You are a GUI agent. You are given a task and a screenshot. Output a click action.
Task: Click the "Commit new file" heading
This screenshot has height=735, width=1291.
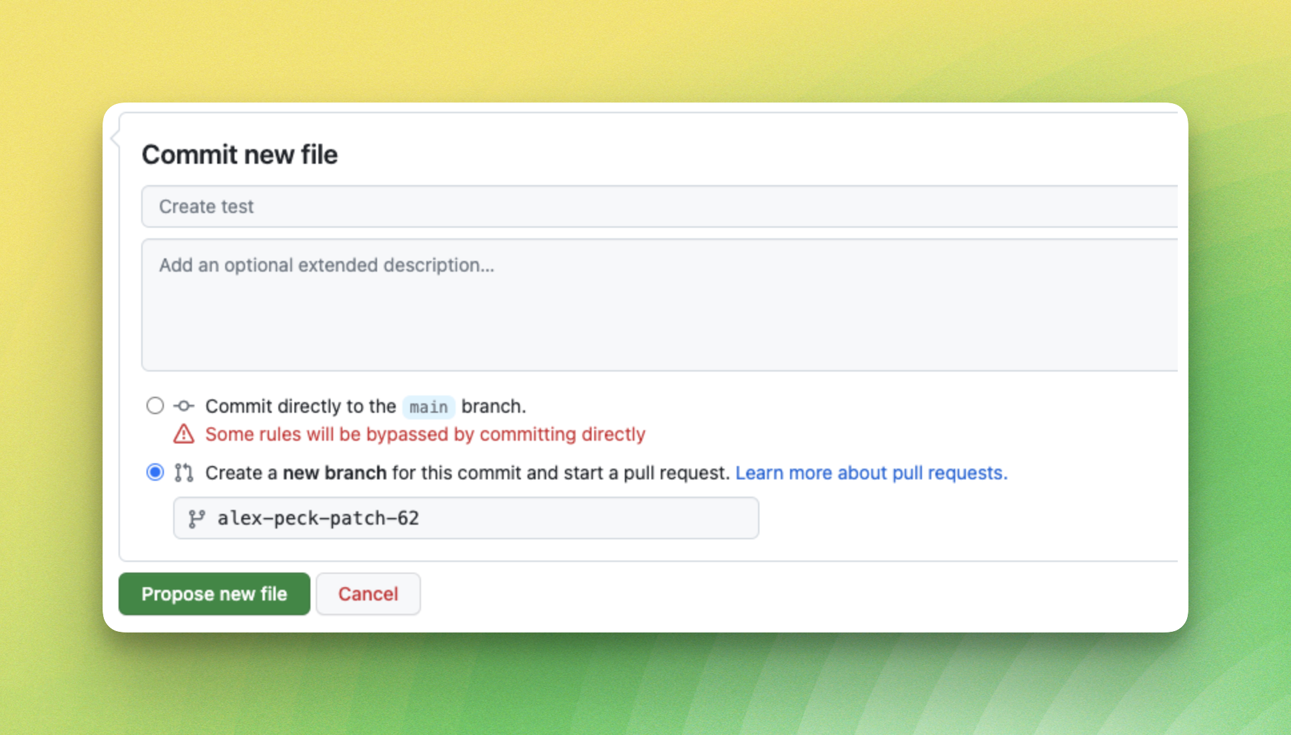pyautogui.click(x=240, y=154)
